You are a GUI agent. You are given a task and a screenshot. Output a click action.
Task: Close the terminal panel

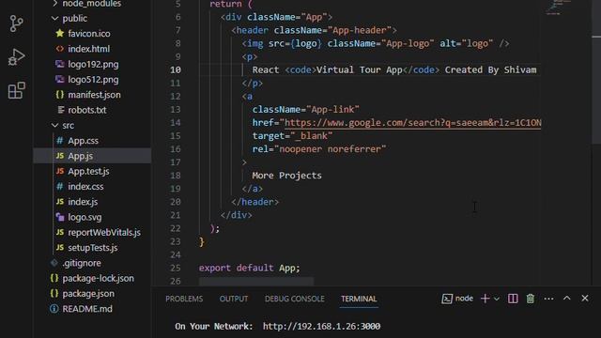tap(585, 299)
